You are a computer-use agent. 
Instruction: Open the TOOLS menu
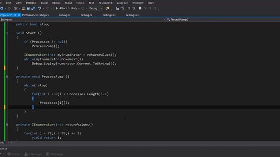click(80, 3)
